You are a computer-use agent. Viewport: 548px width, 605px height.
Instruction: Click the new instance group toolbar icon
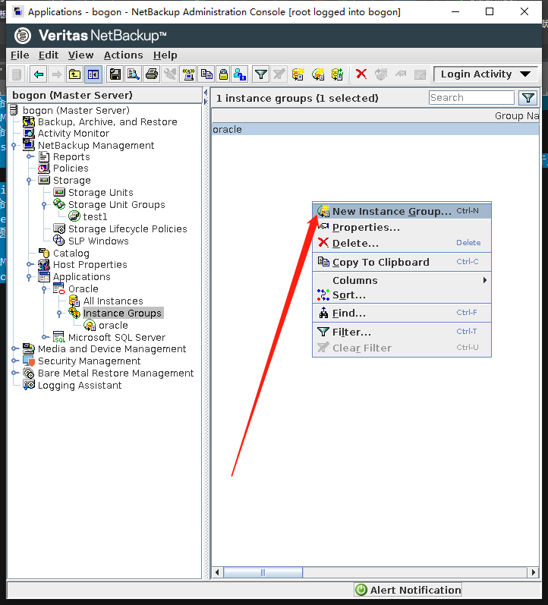click(318, 74)
